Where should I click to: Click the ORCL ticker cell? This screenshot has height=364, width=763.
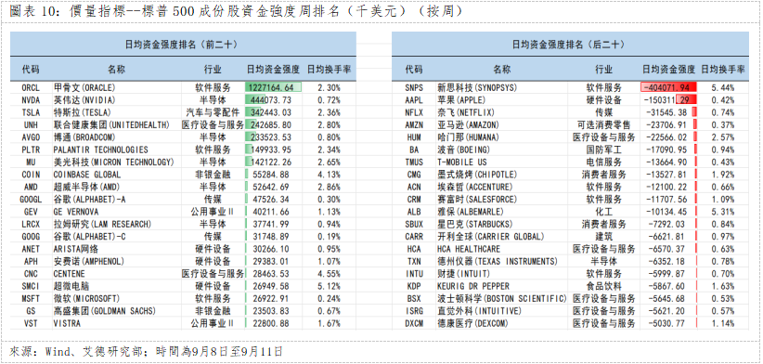click(x=31, y=87)
